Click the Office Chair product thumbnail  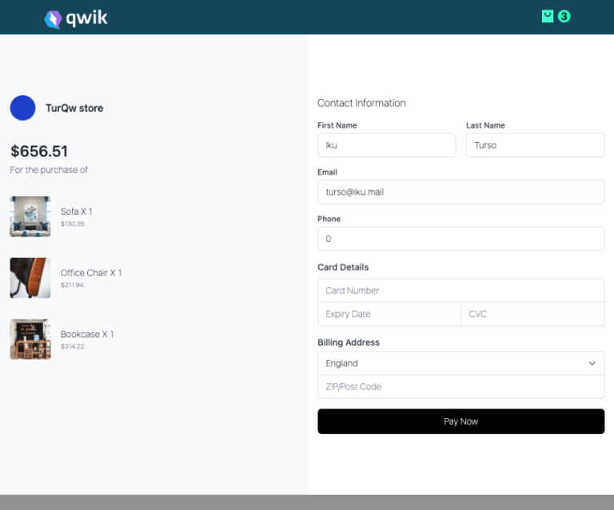[x=30, y=278]
